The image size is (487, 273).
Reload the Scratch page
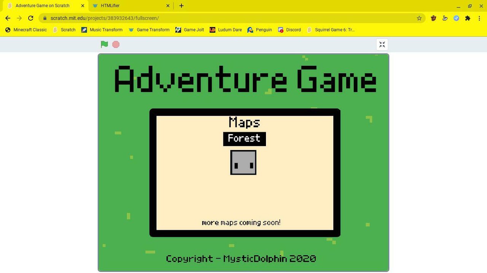pos(31,18)
